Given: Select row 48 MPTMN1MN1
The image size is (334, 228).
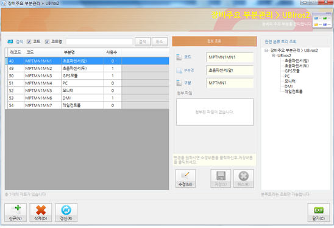Looking at the screenshot, I should pyautogui.click(x=87, y=61).
